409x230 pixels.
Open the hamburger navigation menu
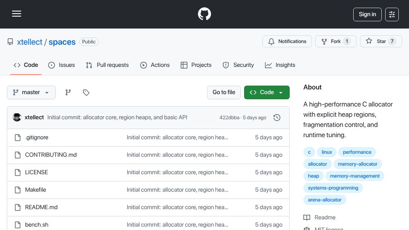click(17, 14)
